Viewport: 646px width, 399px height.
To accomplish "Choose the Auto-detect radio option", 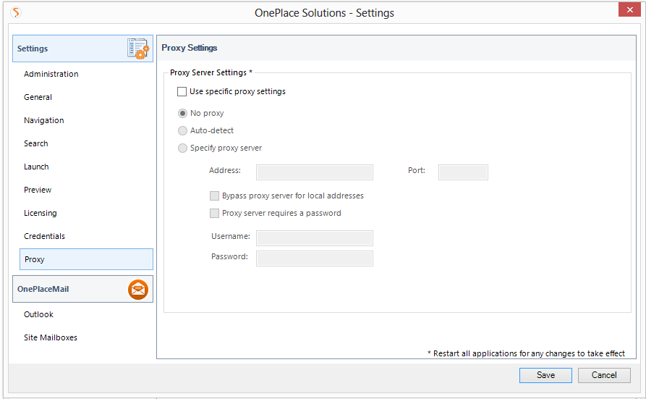I will coord(183,131).
